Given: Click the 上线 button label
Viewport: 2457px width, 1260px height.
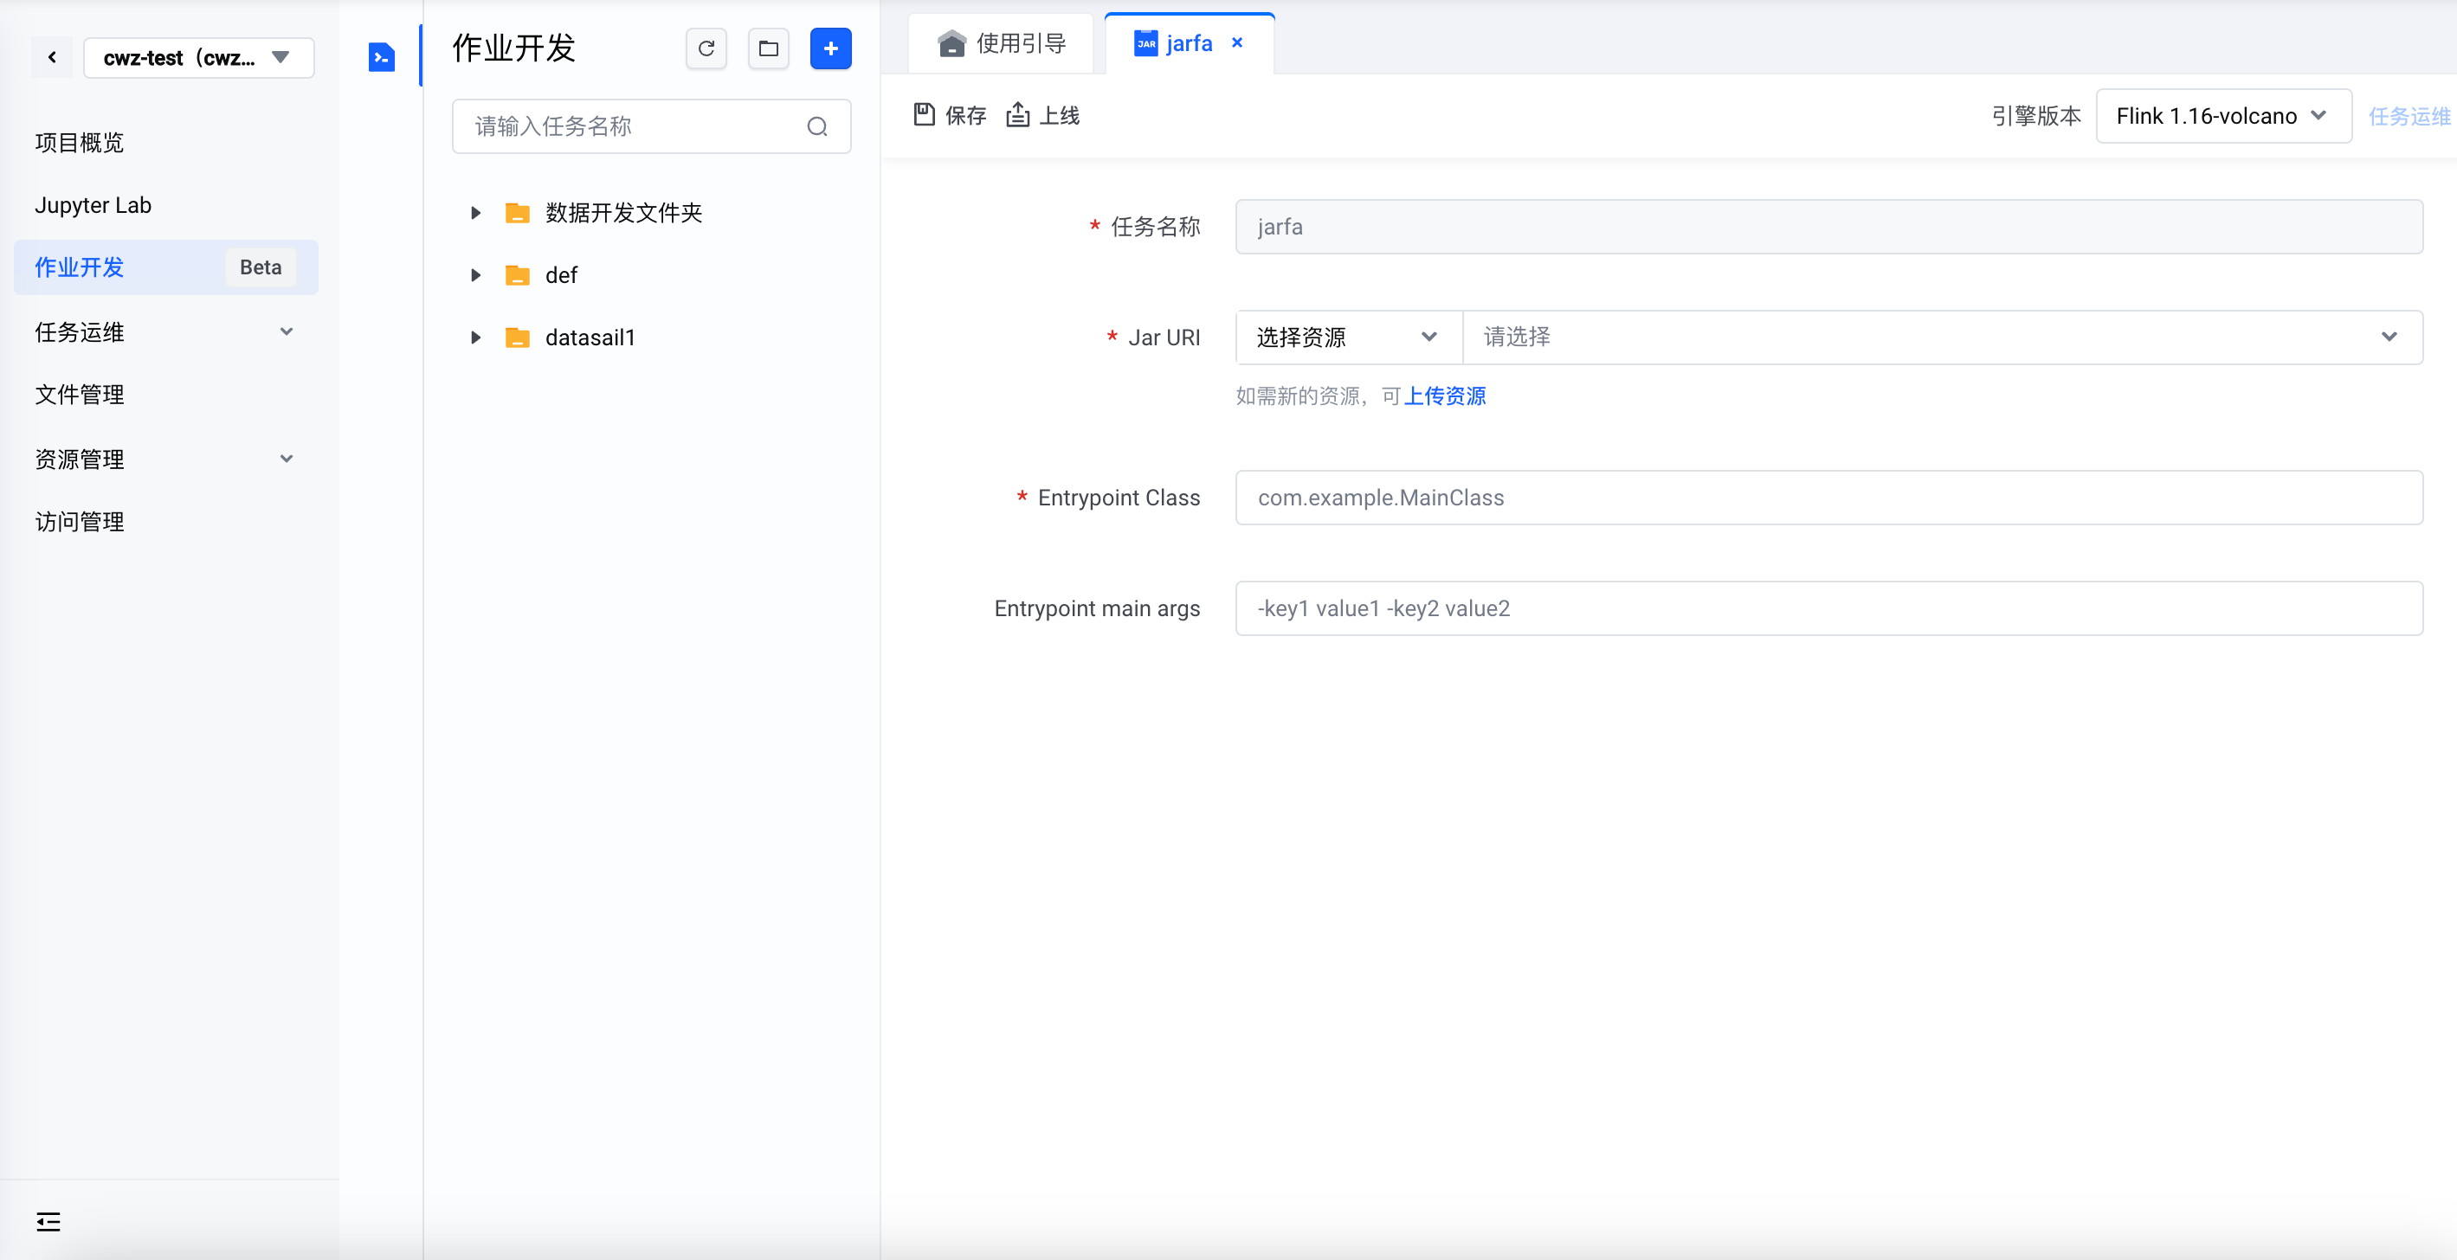Looking at the screenshot, I should pyautogui.click(x=1059, y=116).
